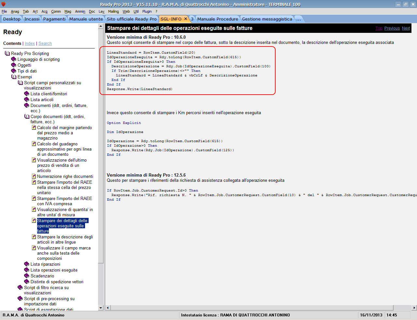Click the date 16/11/2013 in status bar

point(371,315)
